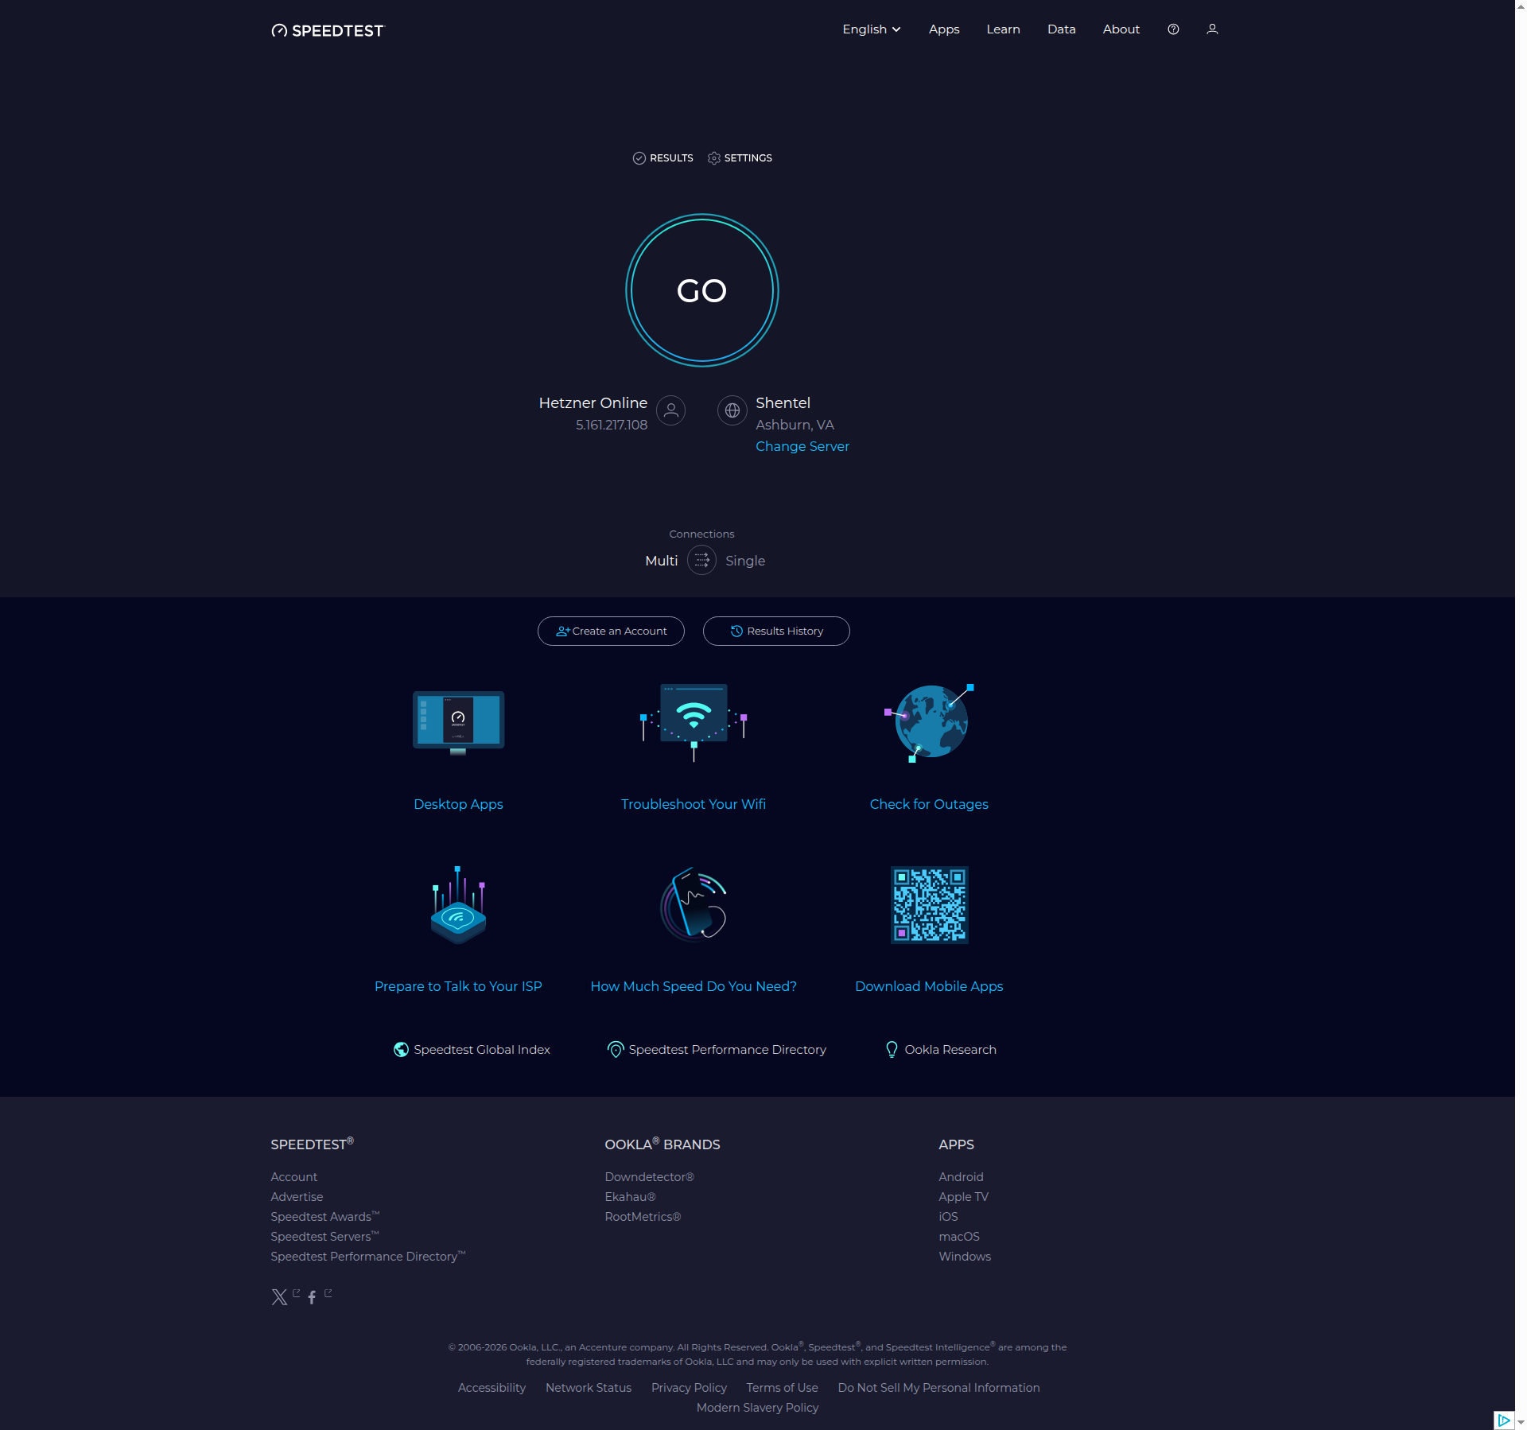Open How Much Speed Do You Need?

[x=694, y=986]
